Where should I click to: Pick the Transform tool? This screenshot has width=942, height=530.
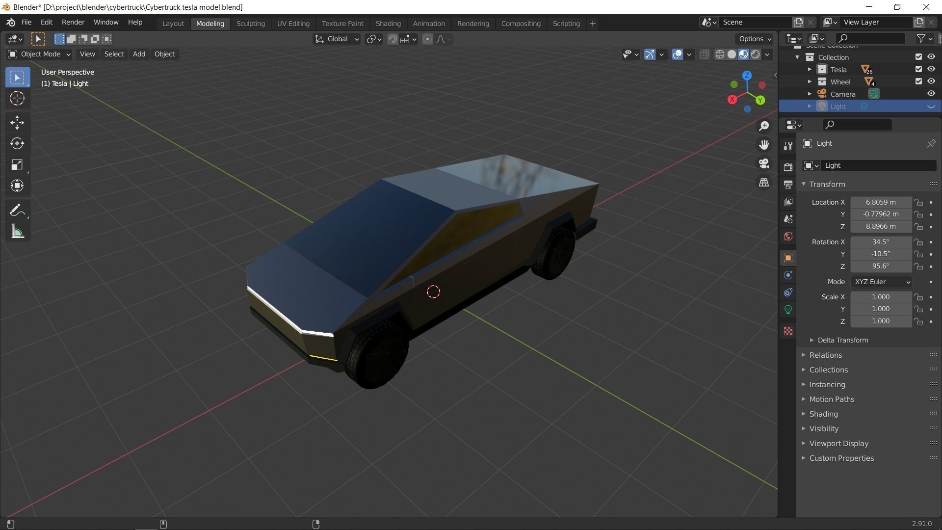coord(17,185)
